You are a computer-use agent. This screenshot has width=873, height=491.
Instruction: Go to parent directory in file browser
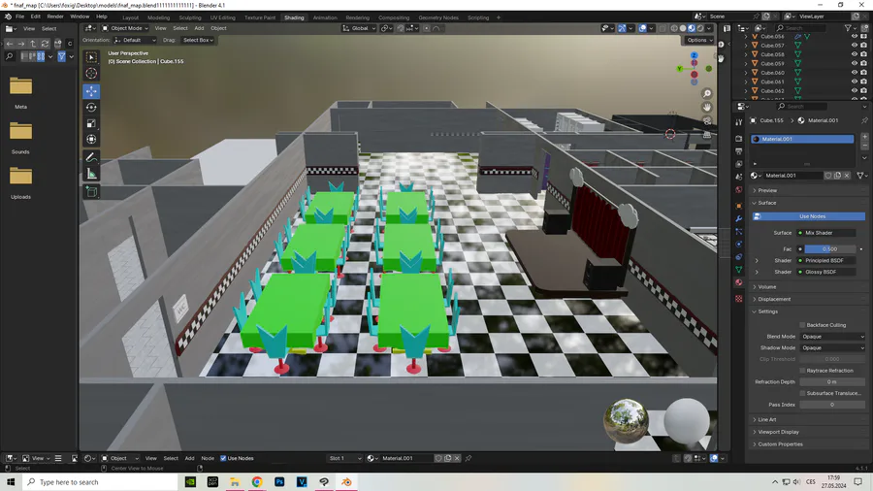(x=33, y=44)
